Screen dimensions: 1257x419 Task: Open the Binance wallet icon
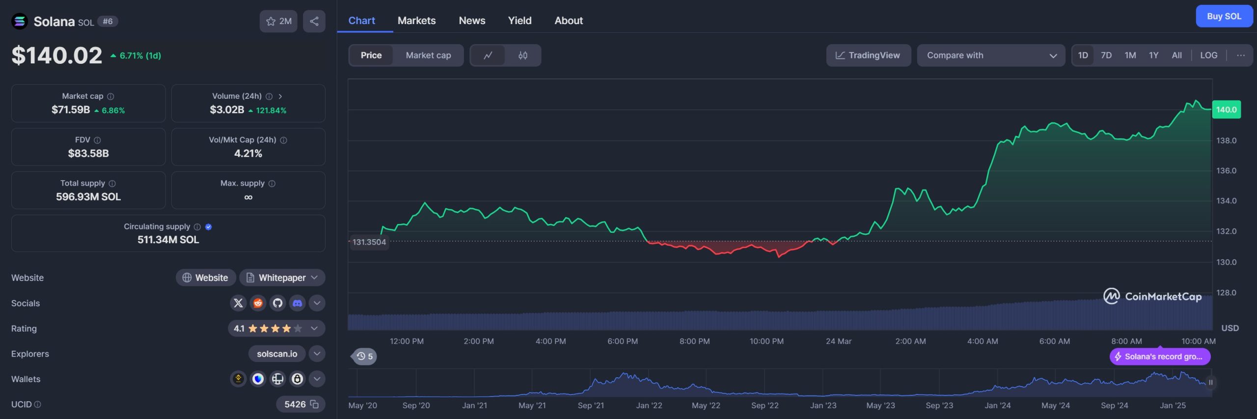pos(238,379)
